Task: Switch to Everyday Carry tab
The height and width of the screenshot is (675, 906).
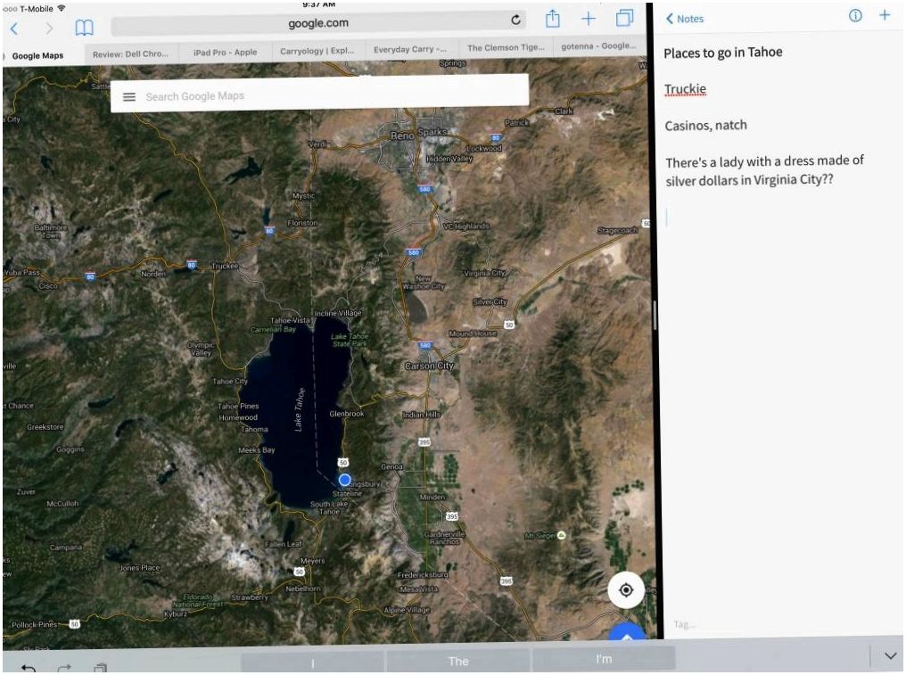Action: click(x=410, y=49)
